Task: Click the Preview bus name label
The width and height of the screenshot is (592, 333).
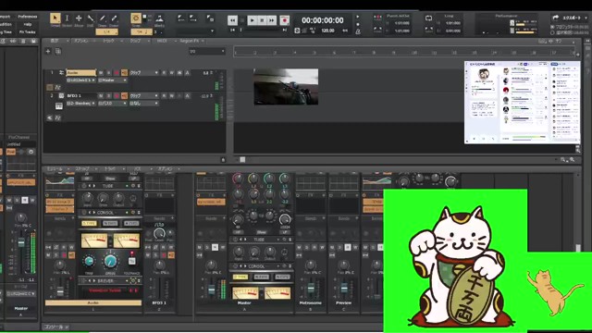Action: 343,302
